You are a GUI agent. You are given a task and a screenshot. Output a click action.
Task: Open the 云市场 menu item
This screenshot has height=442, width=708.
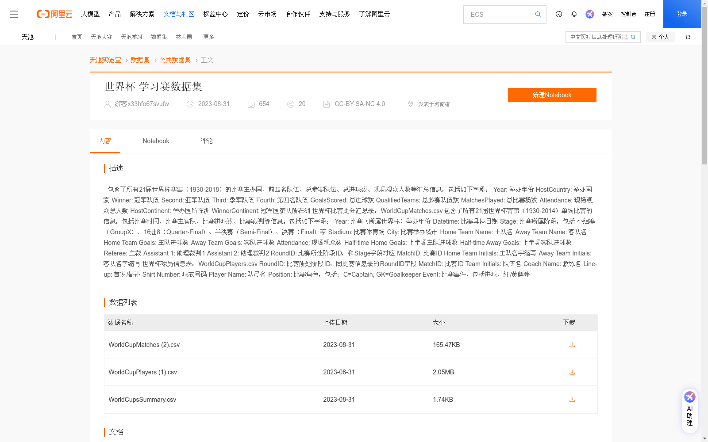267,14
